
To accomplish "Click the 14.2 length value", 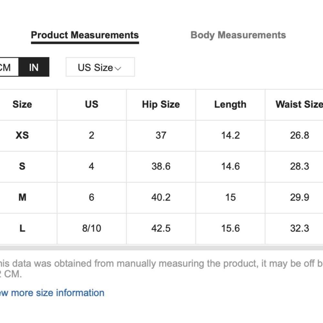I will tap(230, 135).
